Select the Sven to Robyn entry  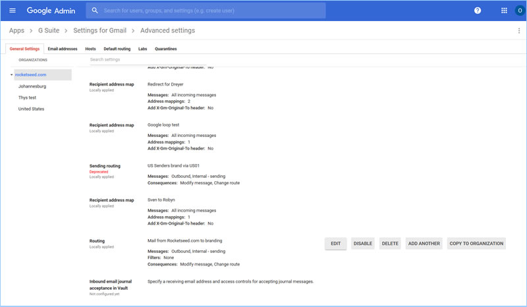(161, 200)
